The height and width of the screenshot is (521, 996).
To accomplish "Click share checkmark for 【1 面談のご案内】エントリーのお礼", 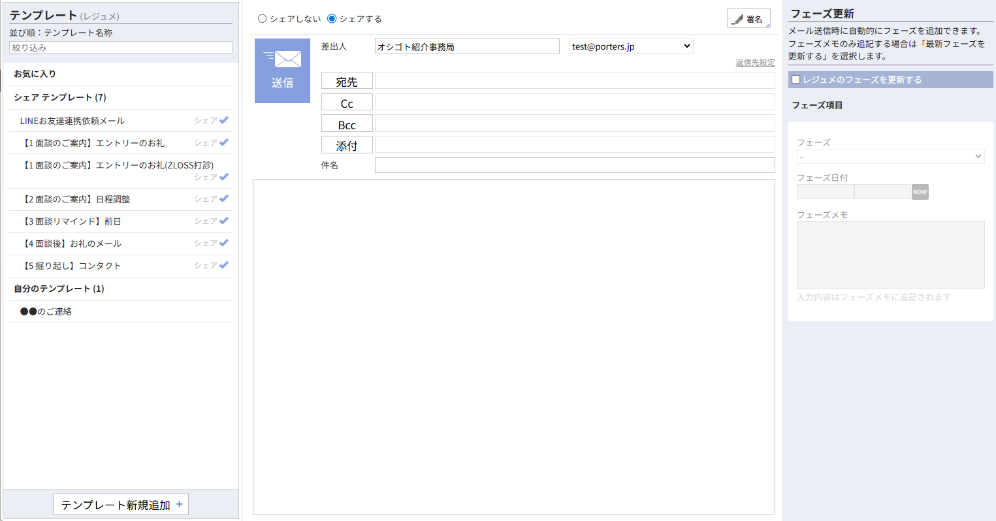I will [224, 142].
